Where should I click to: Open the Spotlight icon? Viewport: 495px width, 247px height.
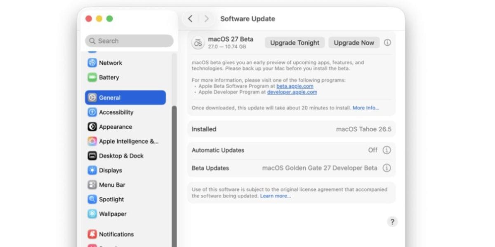pos(92,199)
